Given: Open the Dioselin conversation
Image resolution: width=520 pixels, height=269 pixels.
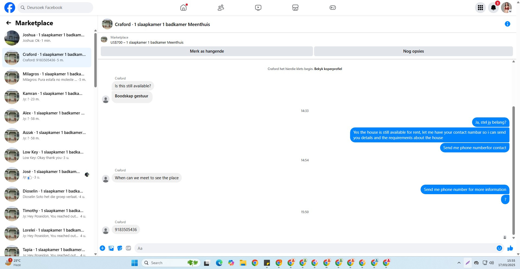Looking at the screenshot, I should tap(47, 194).
